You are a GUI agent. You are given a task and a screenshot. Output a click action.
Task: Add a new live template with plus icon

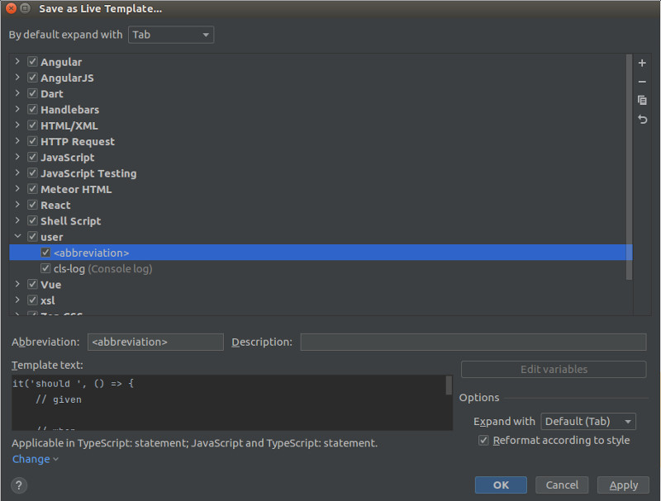pyautogui.click(x=642, y=62)
